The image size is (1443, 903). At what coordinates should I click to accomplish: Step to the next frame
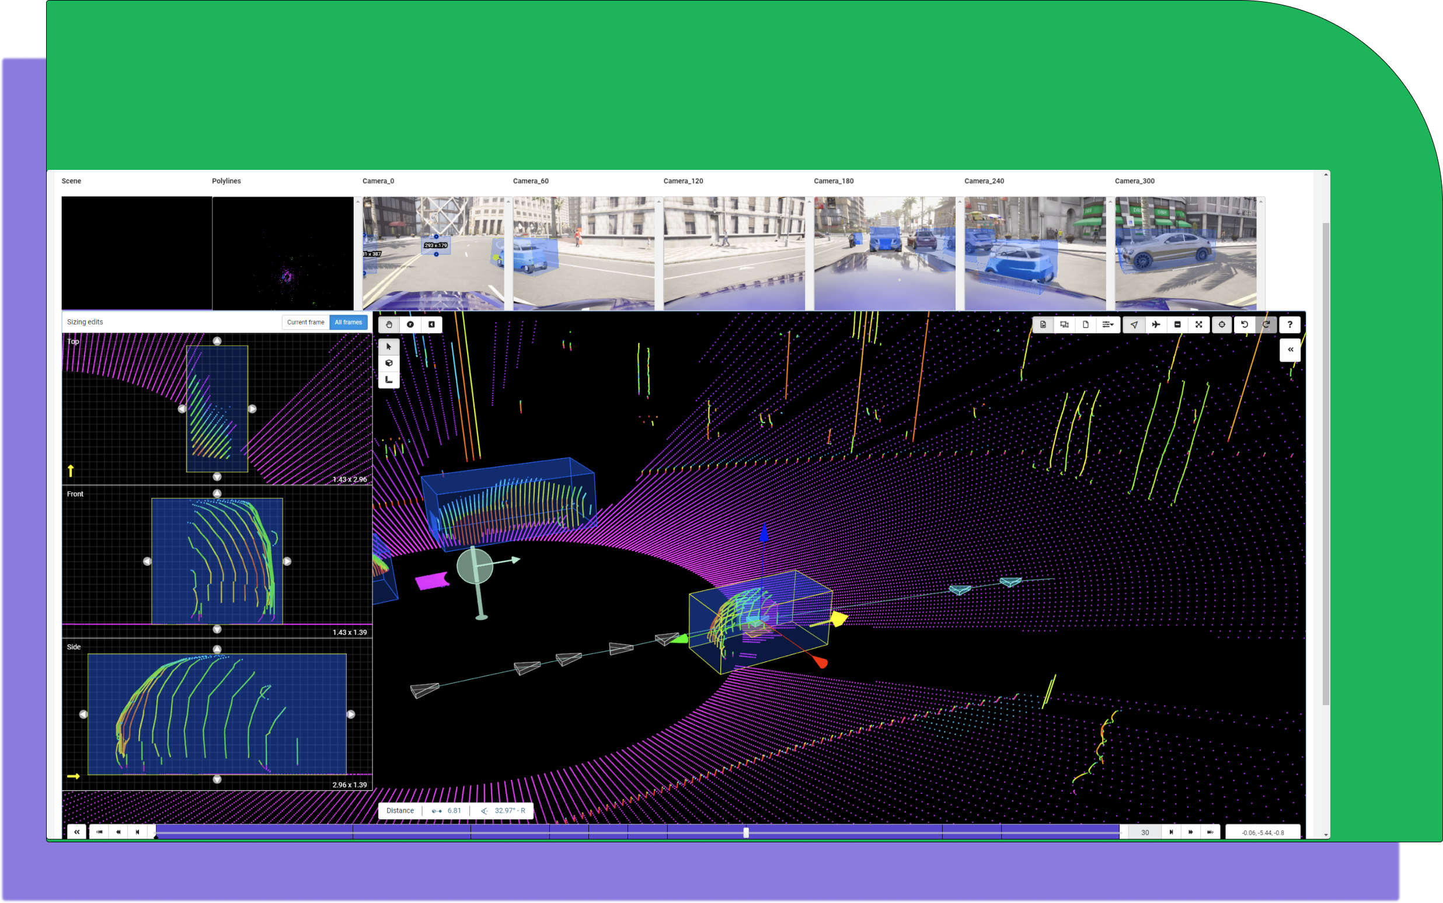pos(1171,832)
